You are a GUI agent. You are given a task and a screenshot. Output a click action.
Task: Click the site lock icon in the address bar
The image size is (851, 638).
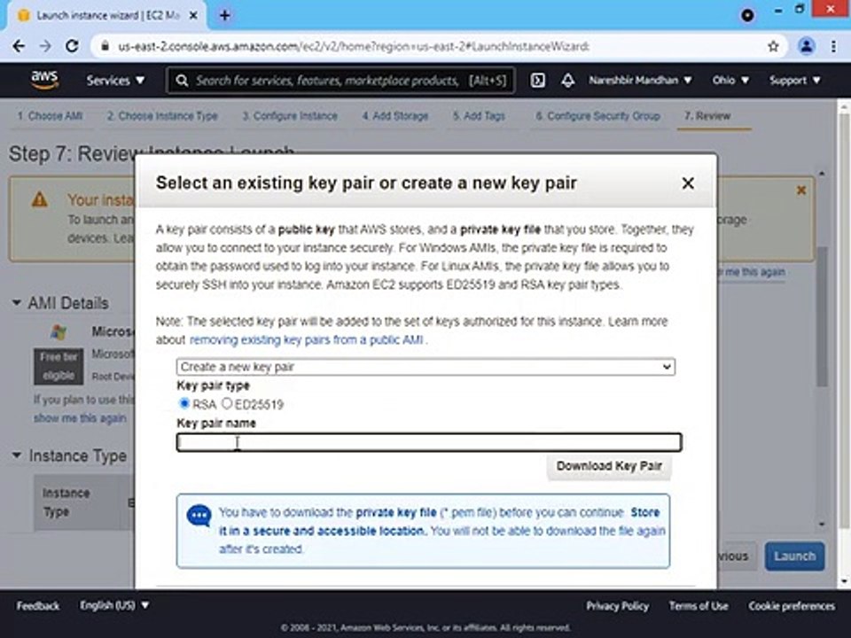105,46
